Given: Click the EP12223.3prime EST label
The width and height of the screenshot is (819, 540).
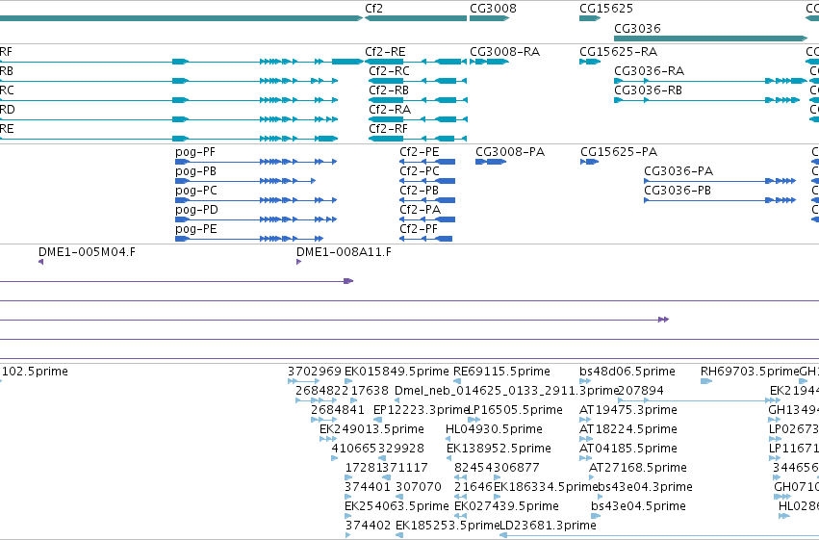Looking at the screenshot, I should [x=421, y=410].
